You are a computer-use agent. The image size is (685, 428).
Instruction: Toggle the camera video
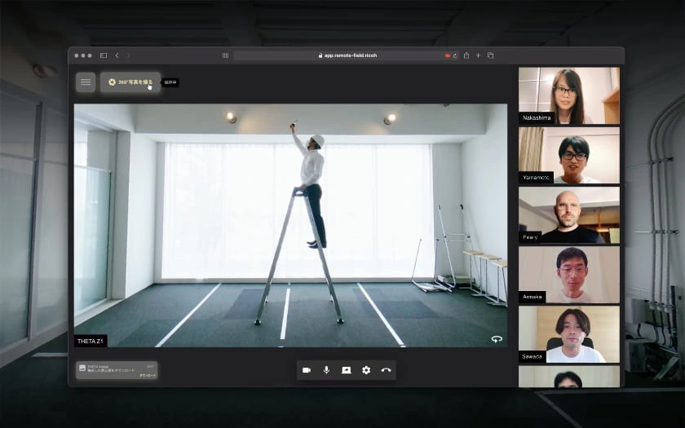click(307, 370)
